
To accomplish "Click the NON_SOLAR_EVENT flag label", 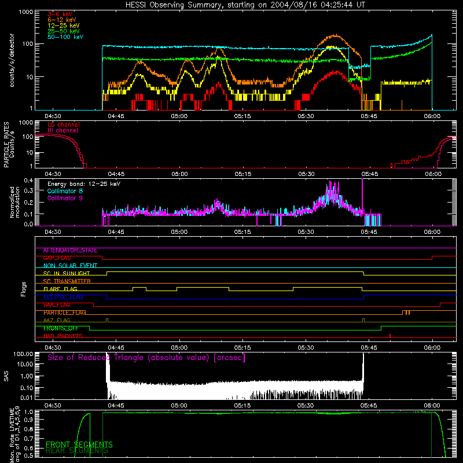I will (x=70, y=266).
